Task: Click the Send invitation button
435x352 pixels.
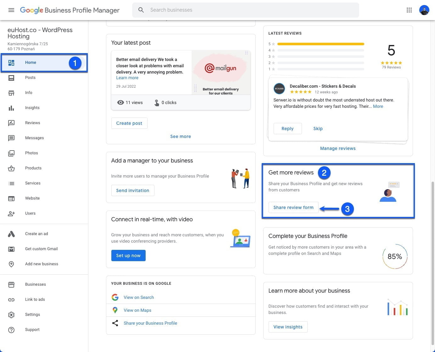Action: 133,190
